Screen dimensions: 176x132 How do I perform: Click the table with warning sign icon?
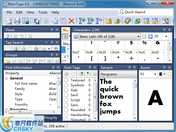point(147,21)
